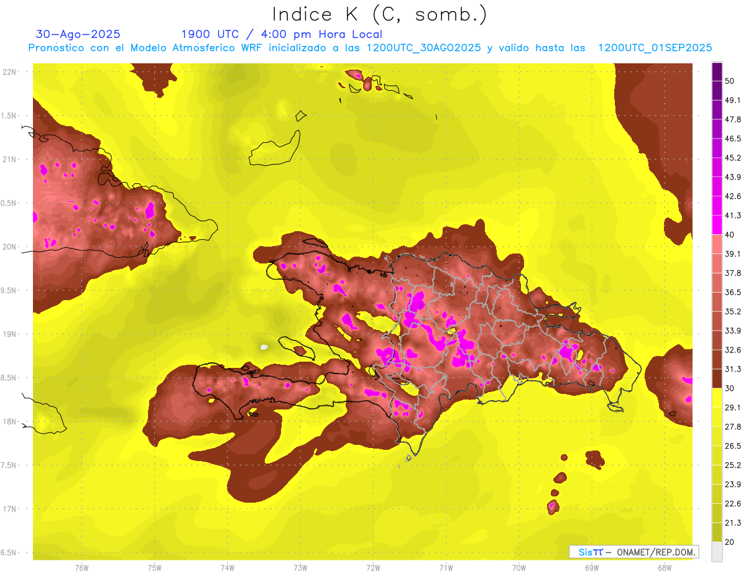Click the color bar value "21.3"

tap(732, 523)
